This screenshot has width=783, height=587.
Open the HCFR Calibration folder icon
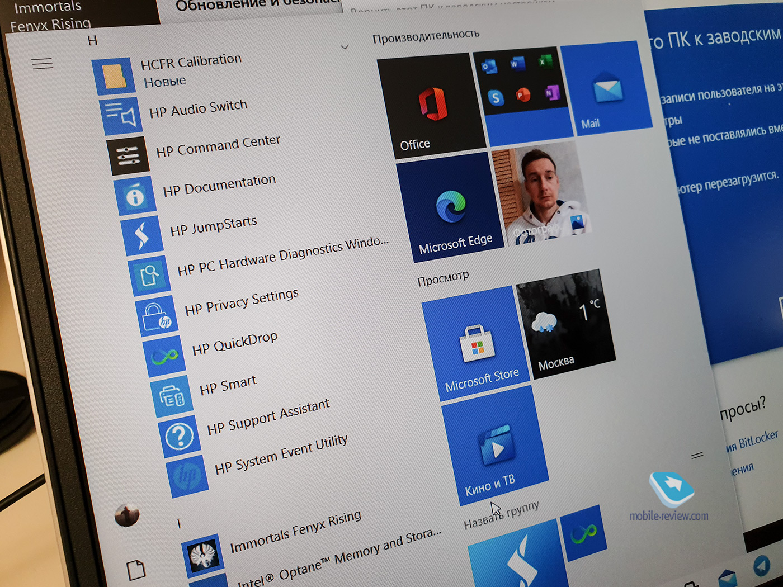click(x=114, y=75)
